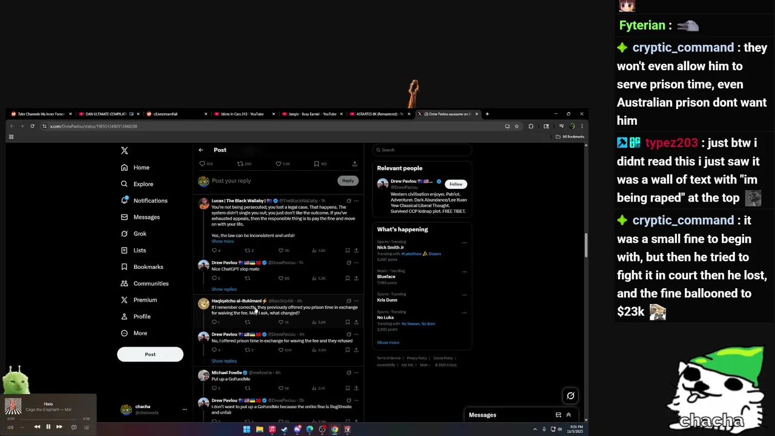The height and width of the screenshot is (436, 775).
Task: Open Steam from the taskbar
Action: coord(285,429)
